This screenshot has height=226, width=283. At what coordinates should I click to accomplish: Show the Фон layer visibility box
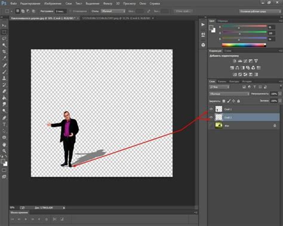coord(211,126)
